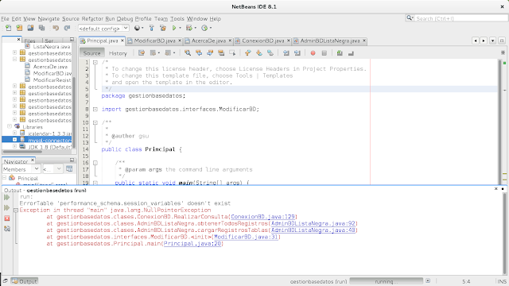Click the Shift Line Right icon

297,53
